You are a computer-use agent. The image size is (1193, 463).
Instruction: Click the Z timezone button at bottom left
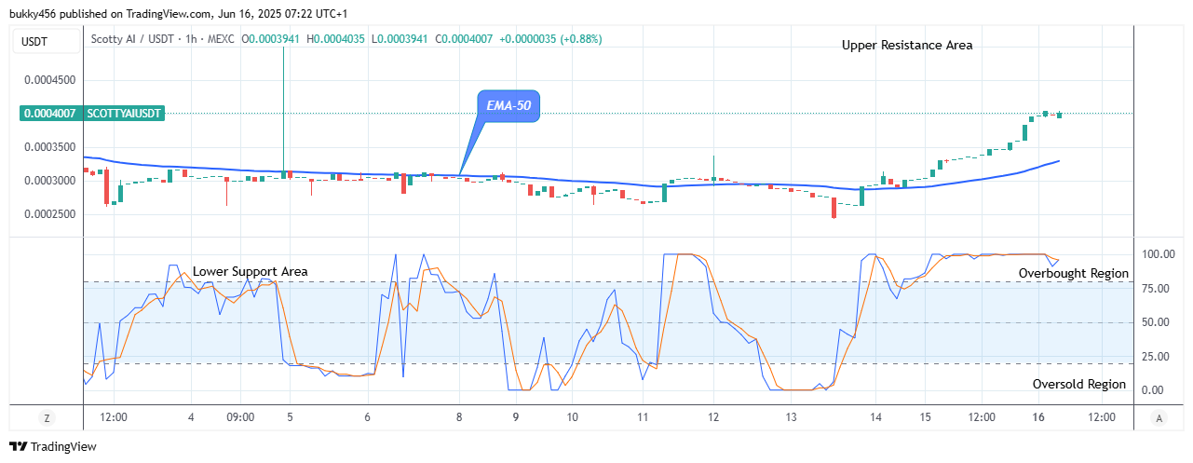pos(46,417)
